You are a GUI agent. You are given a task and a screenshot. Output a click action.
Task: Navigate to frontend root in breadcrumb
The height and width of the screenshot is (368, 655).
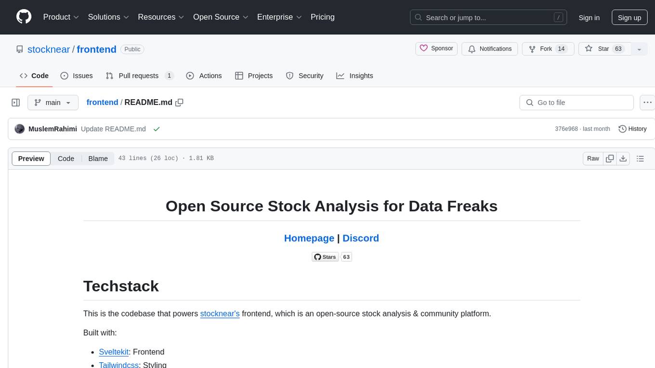tap(102, 102)
